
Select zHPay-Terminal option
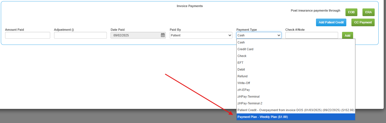295,96
